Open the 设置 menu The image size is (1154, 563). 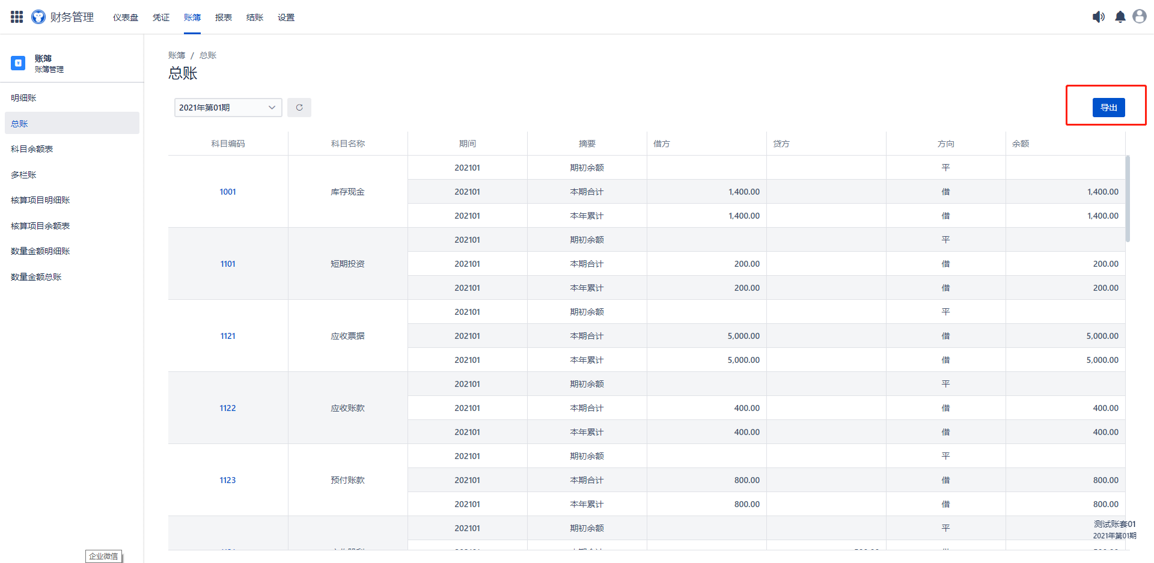286,17
